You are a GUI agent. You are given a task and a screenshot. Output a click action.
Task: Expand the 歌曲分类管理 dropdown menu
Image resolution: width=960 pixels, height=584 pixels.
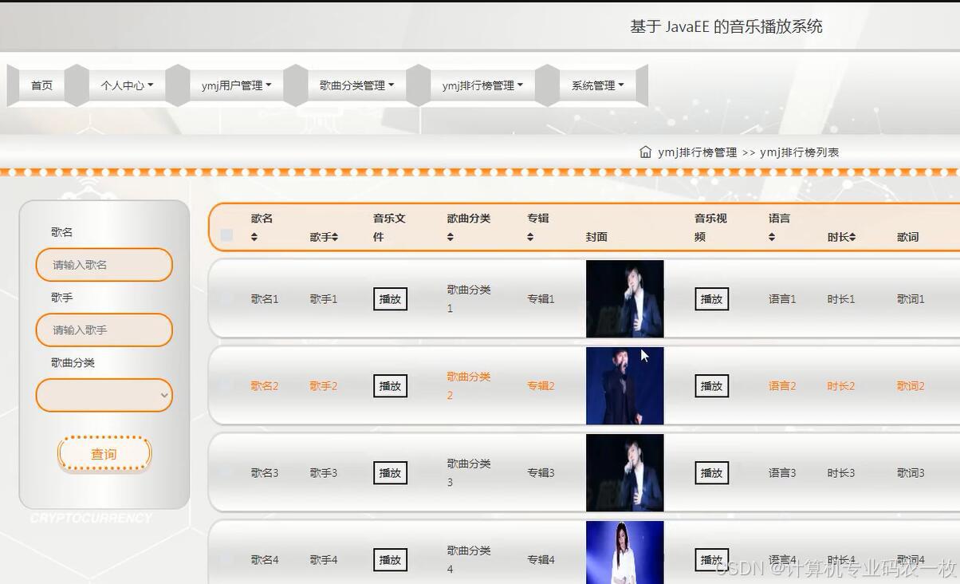tap(357, 85)
